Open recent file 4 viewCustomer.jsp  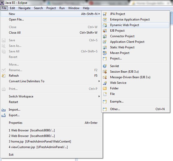click(x=51, y=147)
